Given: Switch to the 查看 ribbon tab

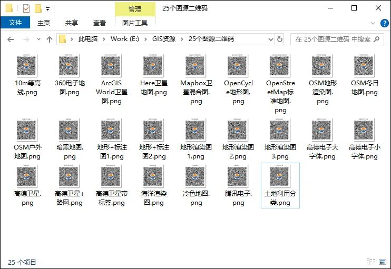Looking at the screenshot, I should 100,23.
